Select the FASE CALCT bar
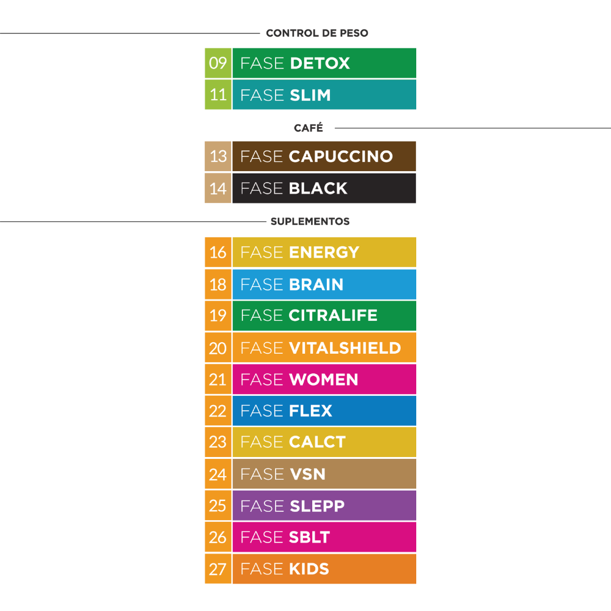Image resolution: width=611 pixels, height=611 pixels. [x=324, y=442]
